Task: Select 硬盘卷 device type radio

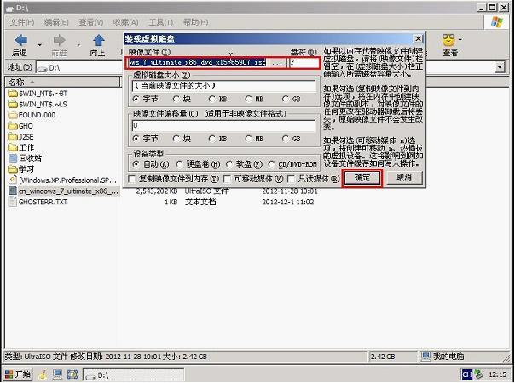Action: point(179,164)
